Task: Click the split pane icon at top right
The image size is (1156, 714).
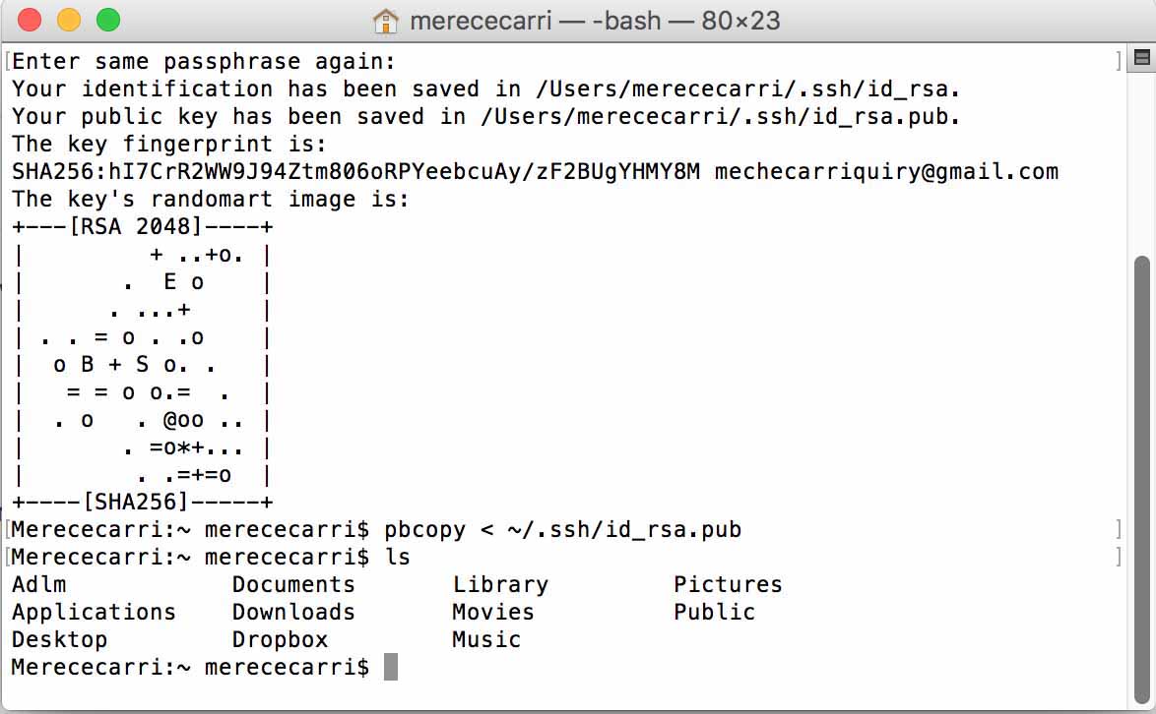Action: point(1141,57)
